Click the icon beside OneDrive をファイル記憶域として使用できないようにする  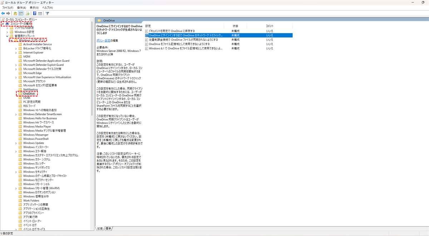pyautogui.click(x=147, y=44)
